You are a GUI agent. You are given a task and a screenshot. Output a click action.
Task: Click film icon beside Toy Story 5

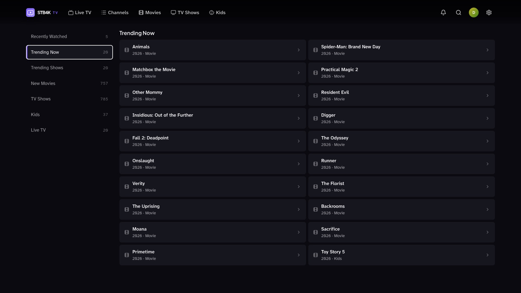click(316, 255)
